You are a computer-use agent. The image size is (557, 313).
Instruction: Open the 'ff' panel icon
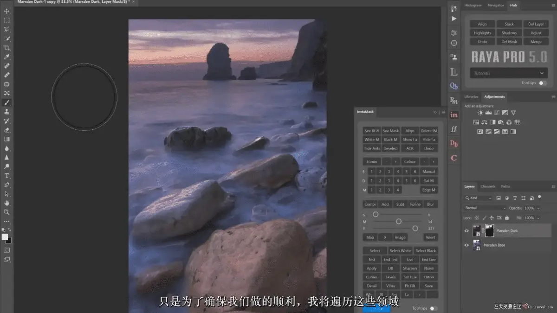[x=454, y=129]
